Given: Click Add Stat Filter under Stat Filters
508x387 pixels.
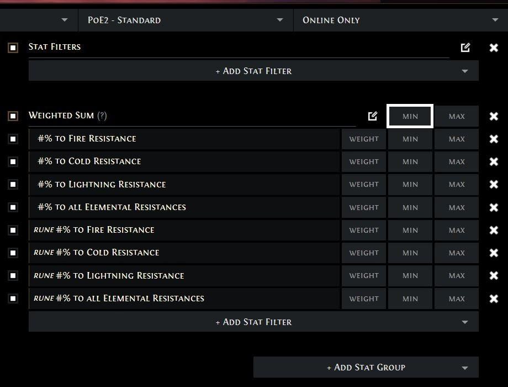Looking at the screenshot, I should click(x=253, y=71).
